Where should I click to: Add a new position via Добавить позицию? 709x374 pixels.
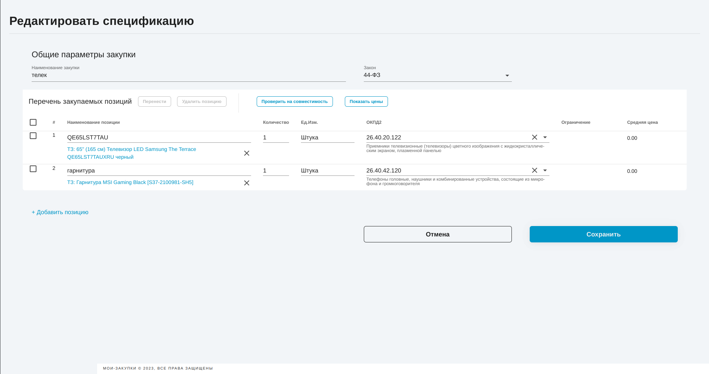point(60,212)
